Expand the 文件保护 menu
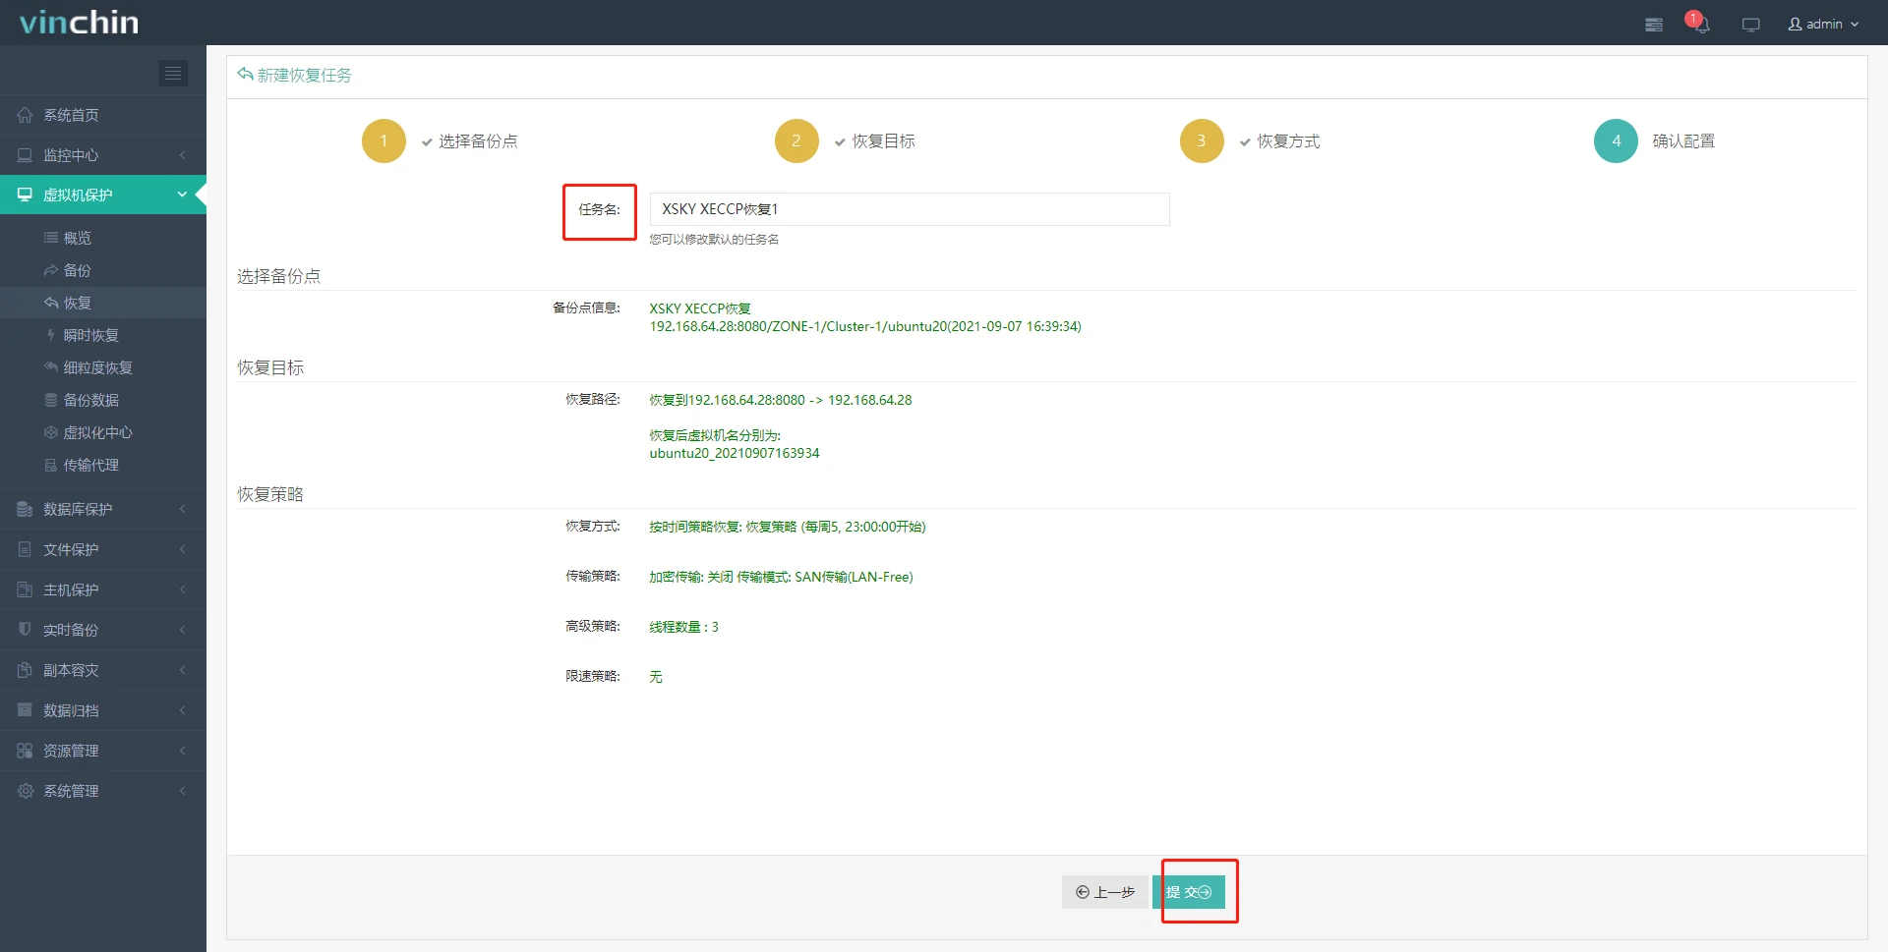The height and width of the screenshot is (952, 1888). [x=103, y=549]
